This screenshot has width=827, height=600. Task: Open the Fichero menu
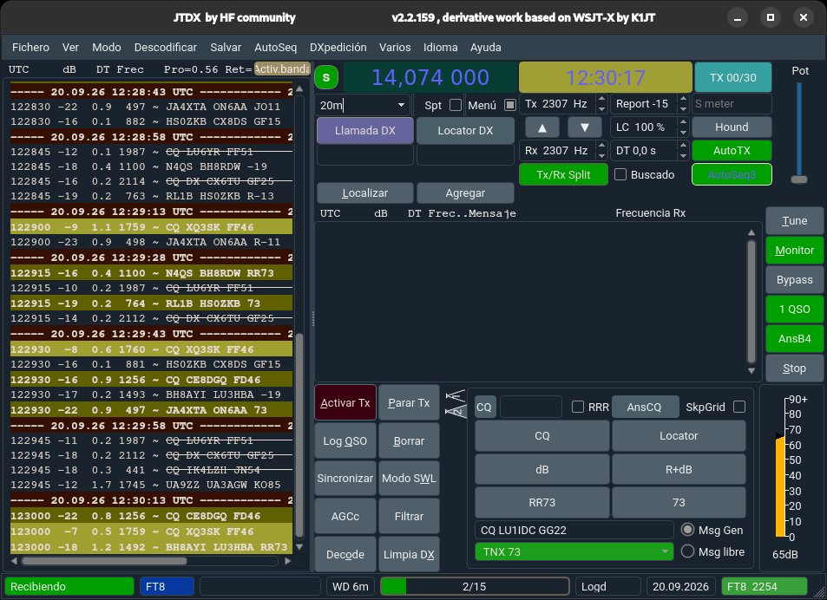tap(30, 48)
